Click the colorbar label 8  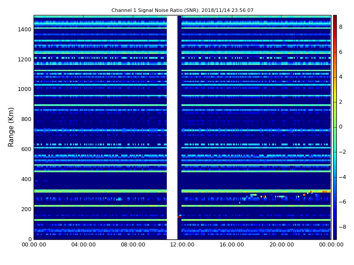[x=341, y=27]
